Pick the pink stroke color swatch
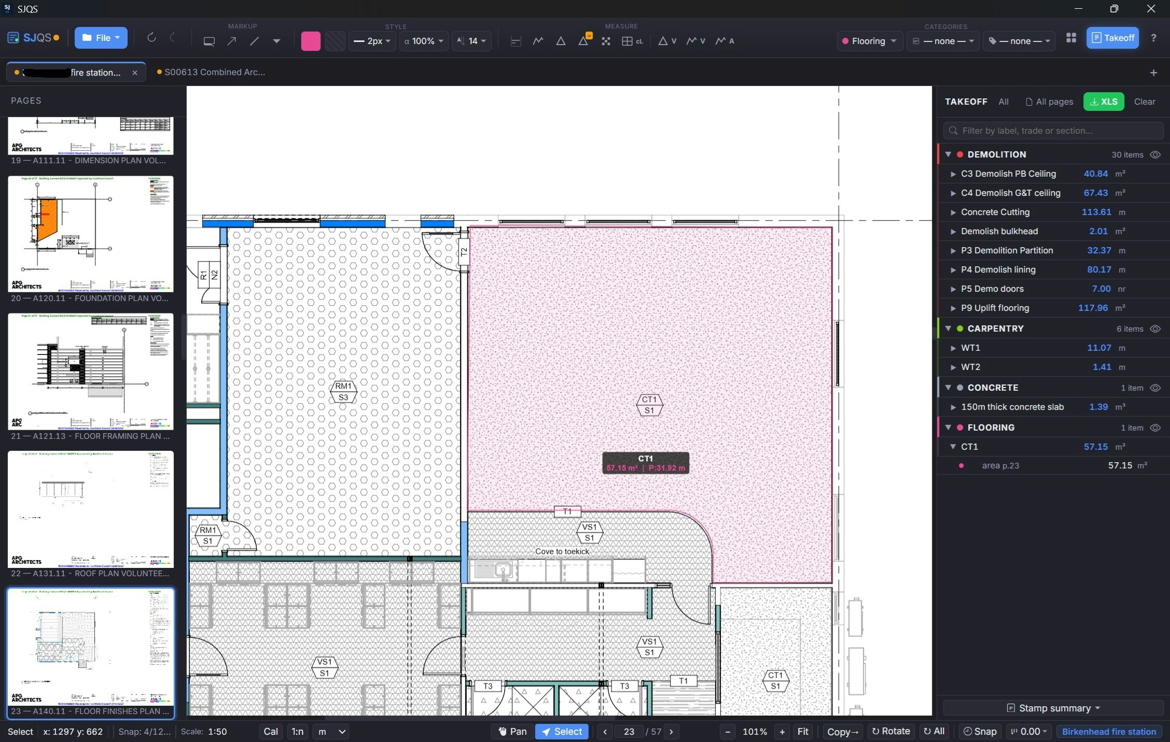This screenshot has width=1170, height=742. click(311, 41)
